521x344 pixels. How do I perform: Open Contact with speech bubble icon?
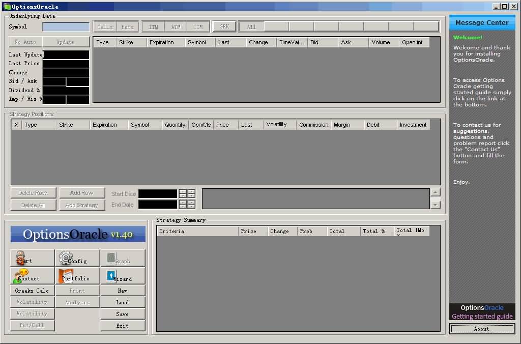tap(32, 275)
